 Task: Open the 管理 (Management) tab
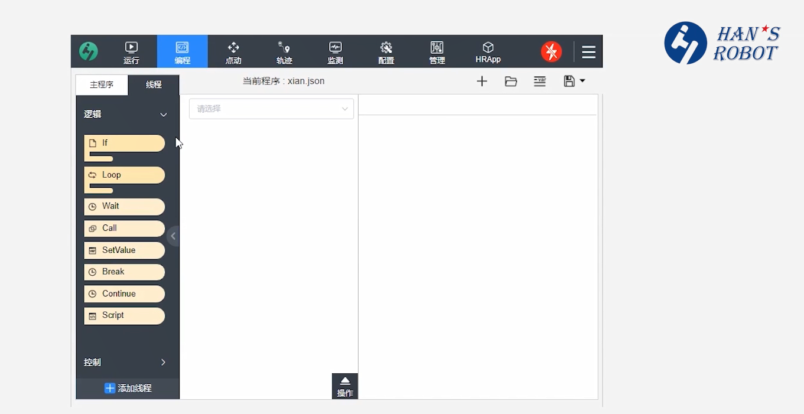tap(437, 52)
